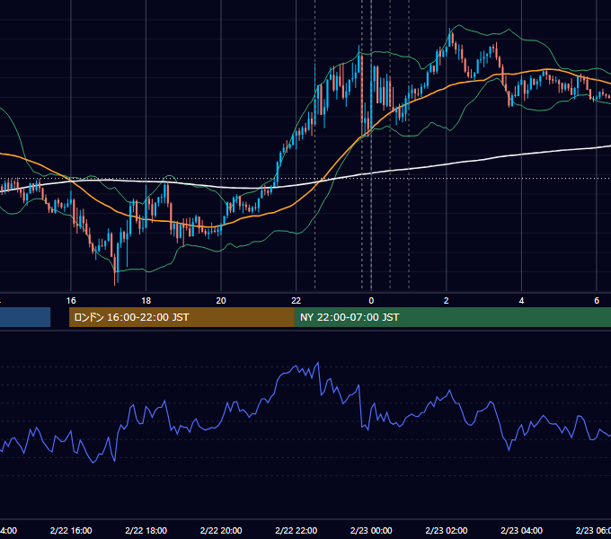Click the blue session bar before ロンドン

[25, 317]
